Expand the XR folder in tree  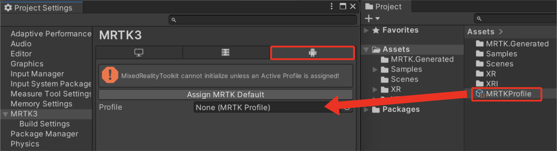click(375, 90)
